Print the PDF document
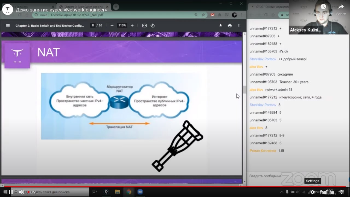This screenshot has width=350, height=197. pyautogui.click(x=230, y=25)
